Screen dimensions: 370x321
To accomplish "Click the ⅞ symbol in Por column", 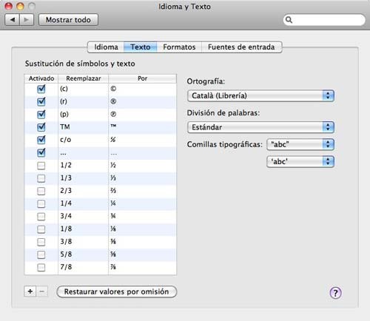I will [113, 267].
